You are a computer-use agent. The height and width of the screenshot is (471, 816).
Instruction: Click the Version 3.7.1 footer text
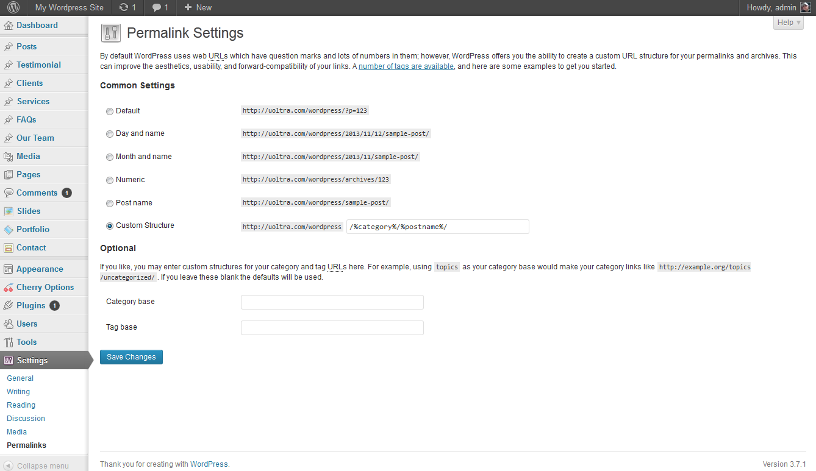click(784, 464)
